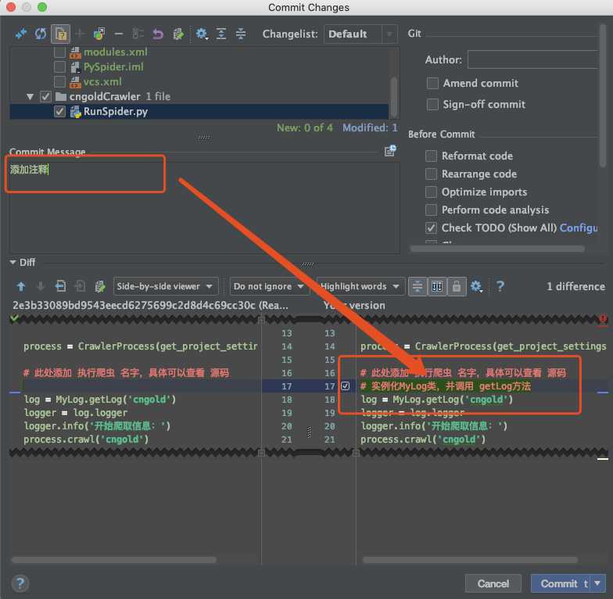Click the 'Modified: 1' status text
Viewport: 613px width, 599px height.
coord(370,128)
